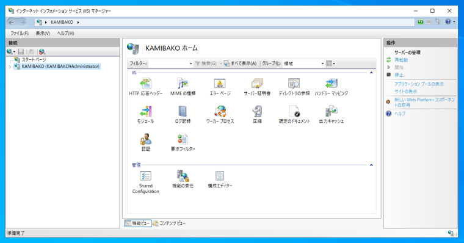Switch to コンテンツ ビュー tab

tap(169, 223)
